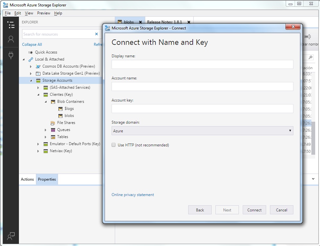Screen dimensions: 320x246
Task: Close the Connect dialog with red X
Action: pos(293,27)
